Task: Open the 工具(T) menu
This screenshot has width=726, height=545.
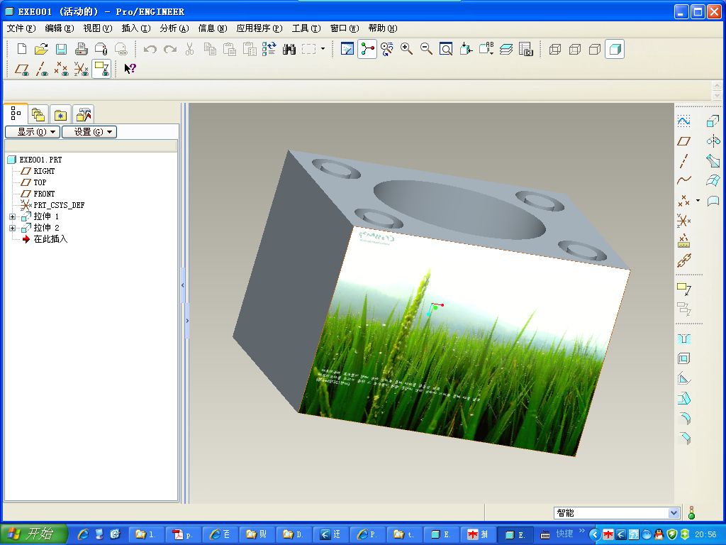Action: point(306,28)
